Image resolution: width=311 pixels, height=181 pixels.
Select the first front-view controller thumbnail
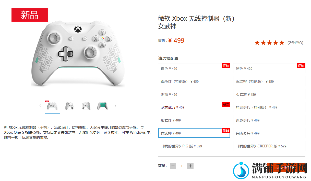pos(52,106)
